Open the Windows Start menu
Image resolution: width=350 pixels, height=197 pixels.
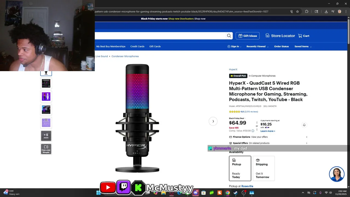pos(98,193)
